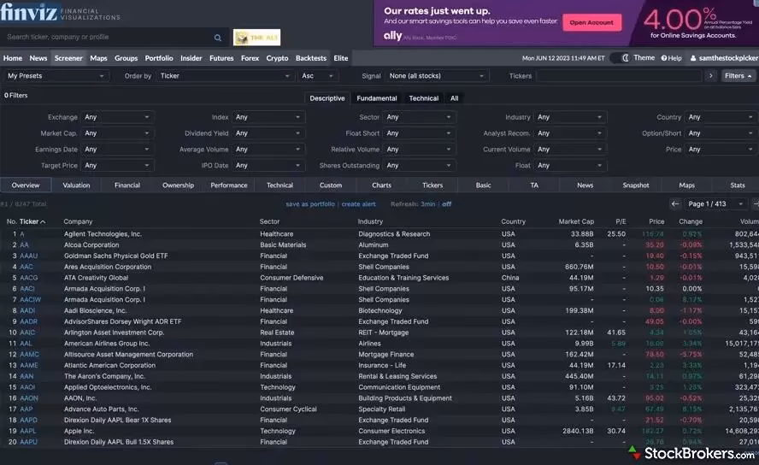Switch to the Valuation view tab
Screen dimensions: 759x465
[x=76, y=185]
